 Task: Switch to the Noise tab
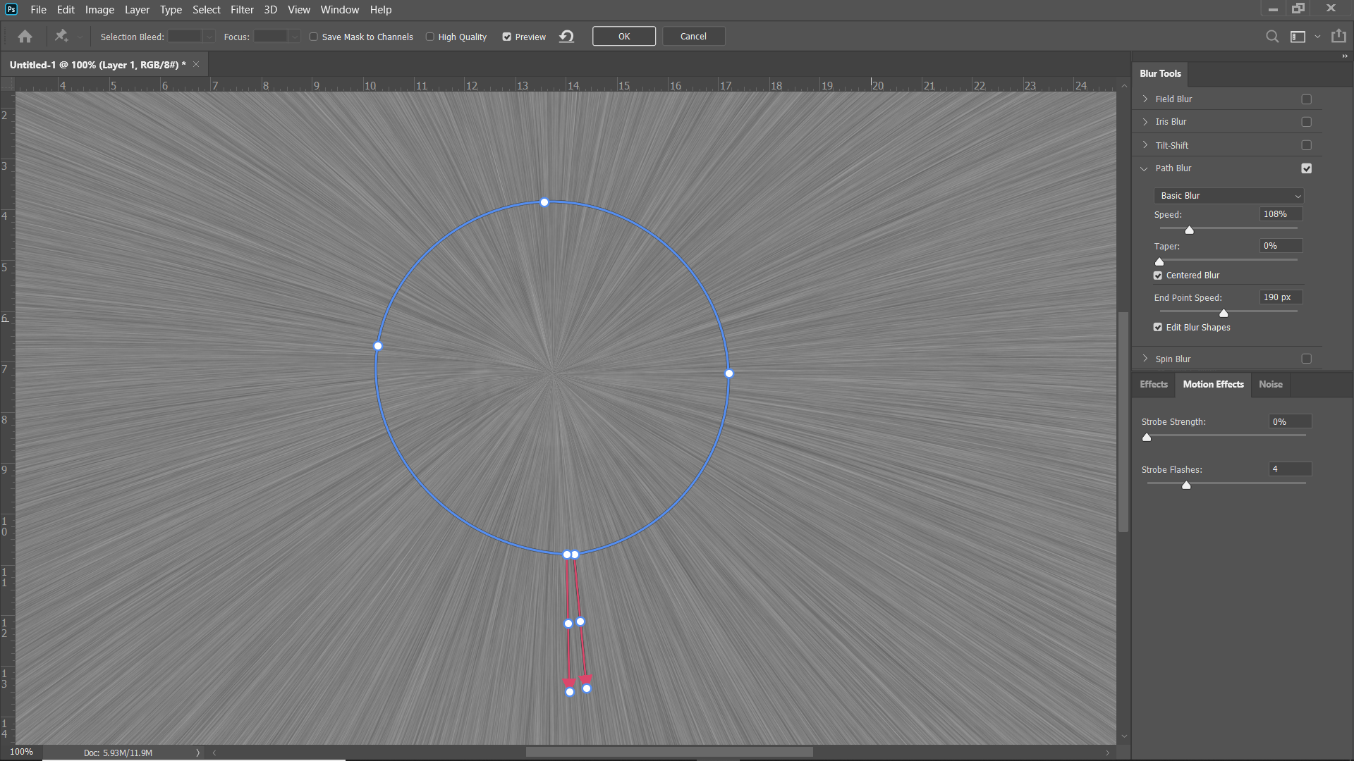(1271, 384)
